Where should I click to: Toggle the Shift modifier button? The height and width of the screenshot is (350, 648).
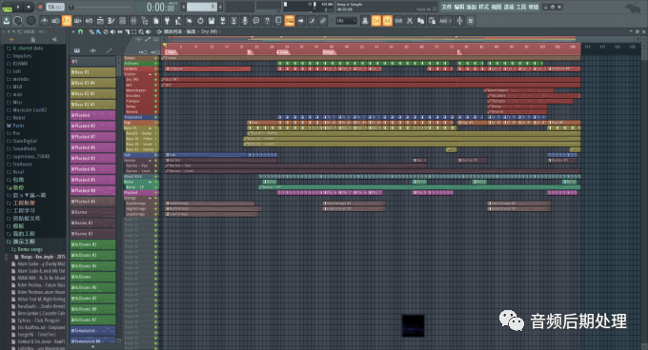click(x=398, y=21)
